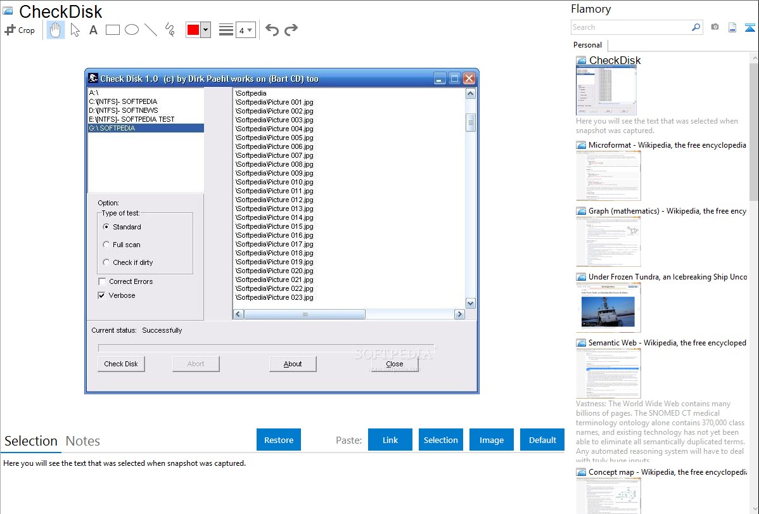Pick the ellipse shape tool
The width and height of the screenshot is (759, 514).
[x=132, y=30]
